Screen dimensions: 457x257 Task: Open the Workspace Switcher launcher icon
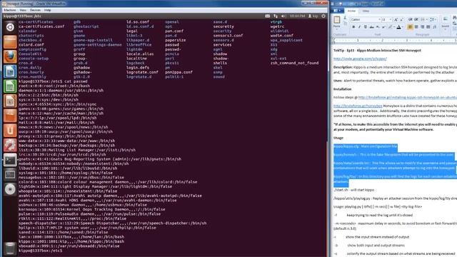click(x=10, y=174)
